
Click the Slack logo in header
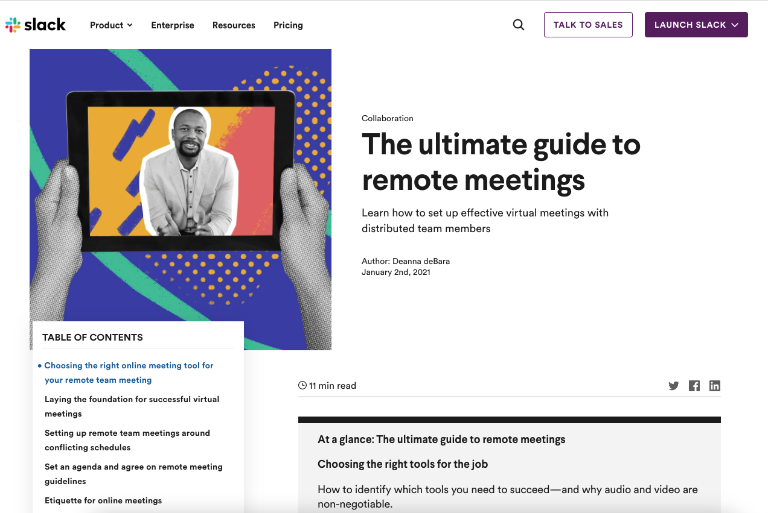click(36, 25)
